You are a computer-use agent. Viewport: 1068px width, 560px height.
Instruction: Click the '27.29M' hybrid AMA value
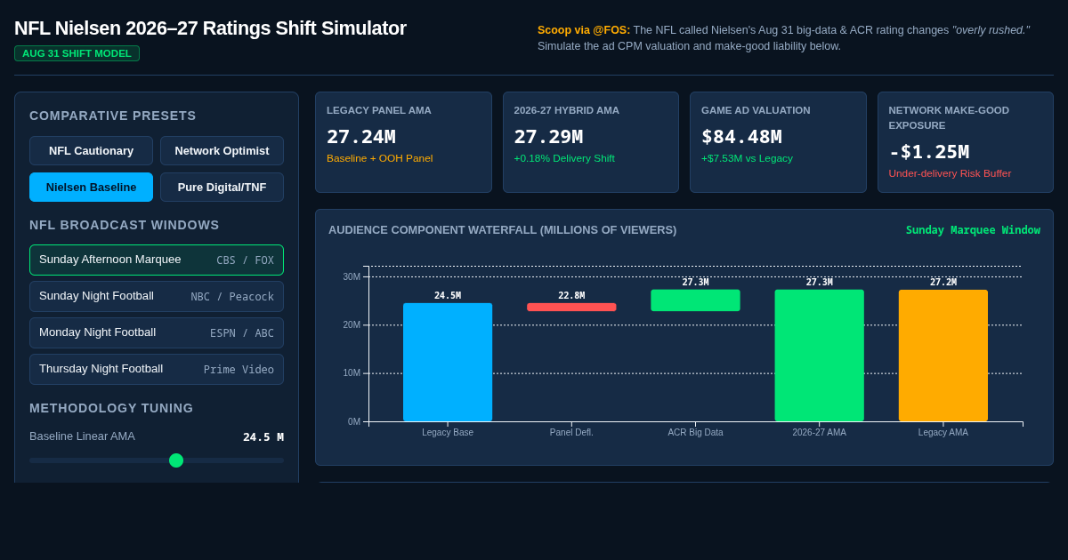548,137
